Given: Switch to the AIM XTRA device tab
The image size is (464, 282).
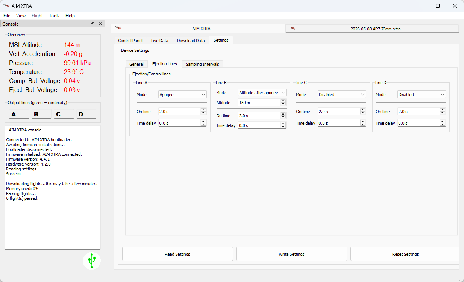Looking at the screenshot, I should [x=198, y=29].
